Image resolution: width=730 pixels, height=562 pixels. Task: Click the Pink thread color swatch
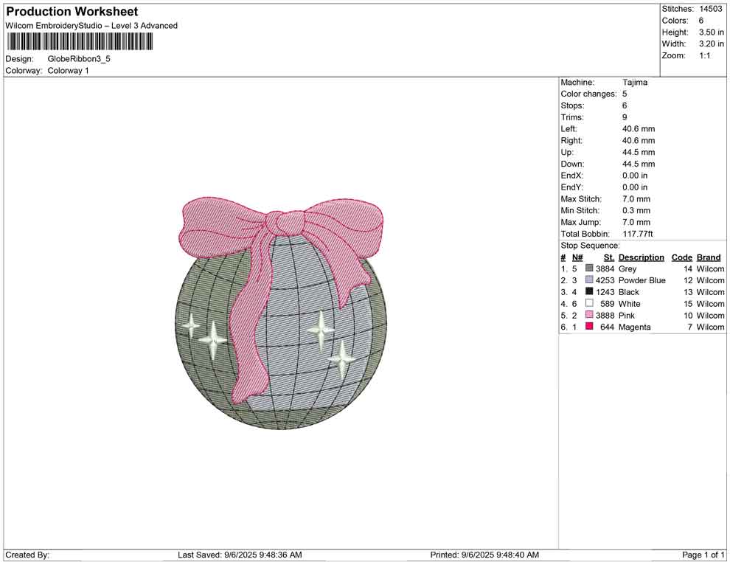[589, 316]
